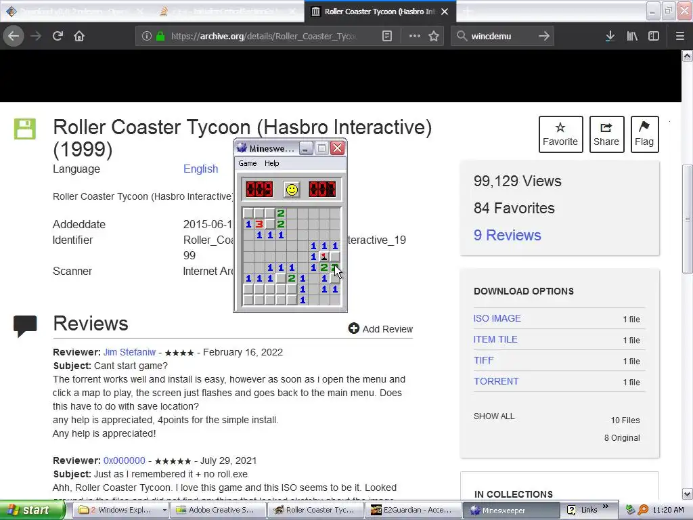Toggle the sidebar icon in toolbar

654,36
